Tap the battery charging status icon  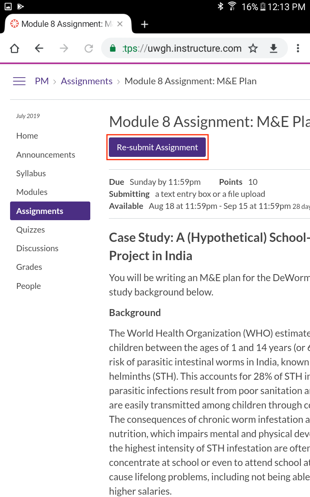pos(263,6)
